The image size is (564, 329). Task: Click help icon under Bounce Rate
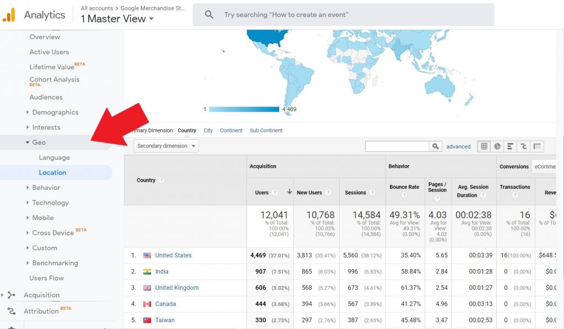point(404,195)
